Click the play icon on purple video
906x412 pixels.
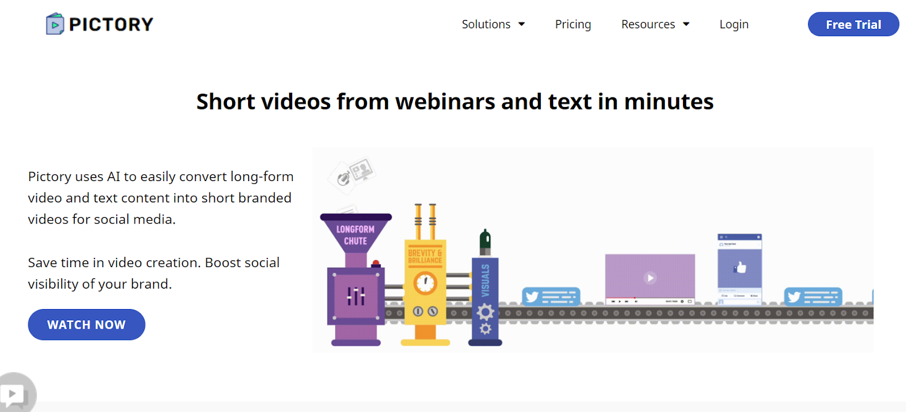pos(650,277)
